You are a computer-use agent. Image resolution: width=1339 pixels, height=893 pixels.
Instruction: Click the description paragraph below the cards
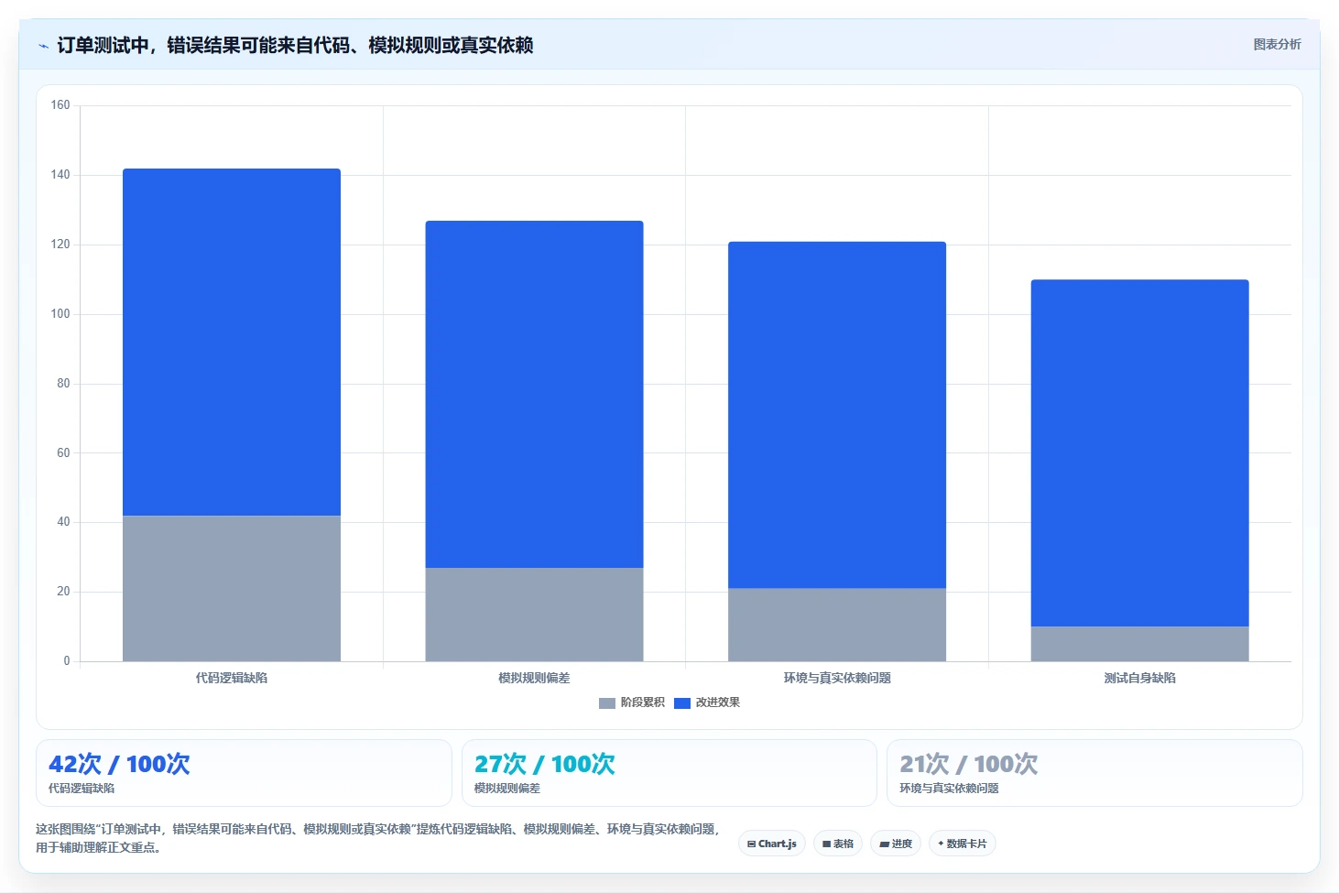pos(377,838)
